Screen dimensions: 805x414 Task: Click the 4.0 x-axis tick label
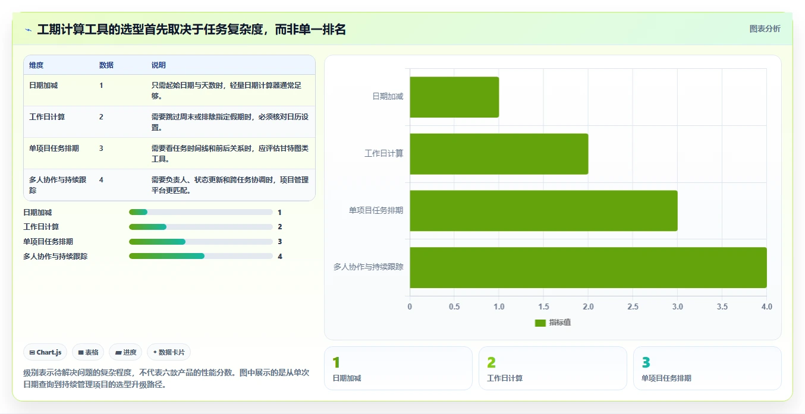pyautogui.click(x=766, y=306)
